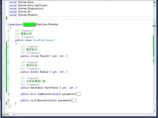
Task: Click the PipeId property name
Action: [x=44, y=56]
